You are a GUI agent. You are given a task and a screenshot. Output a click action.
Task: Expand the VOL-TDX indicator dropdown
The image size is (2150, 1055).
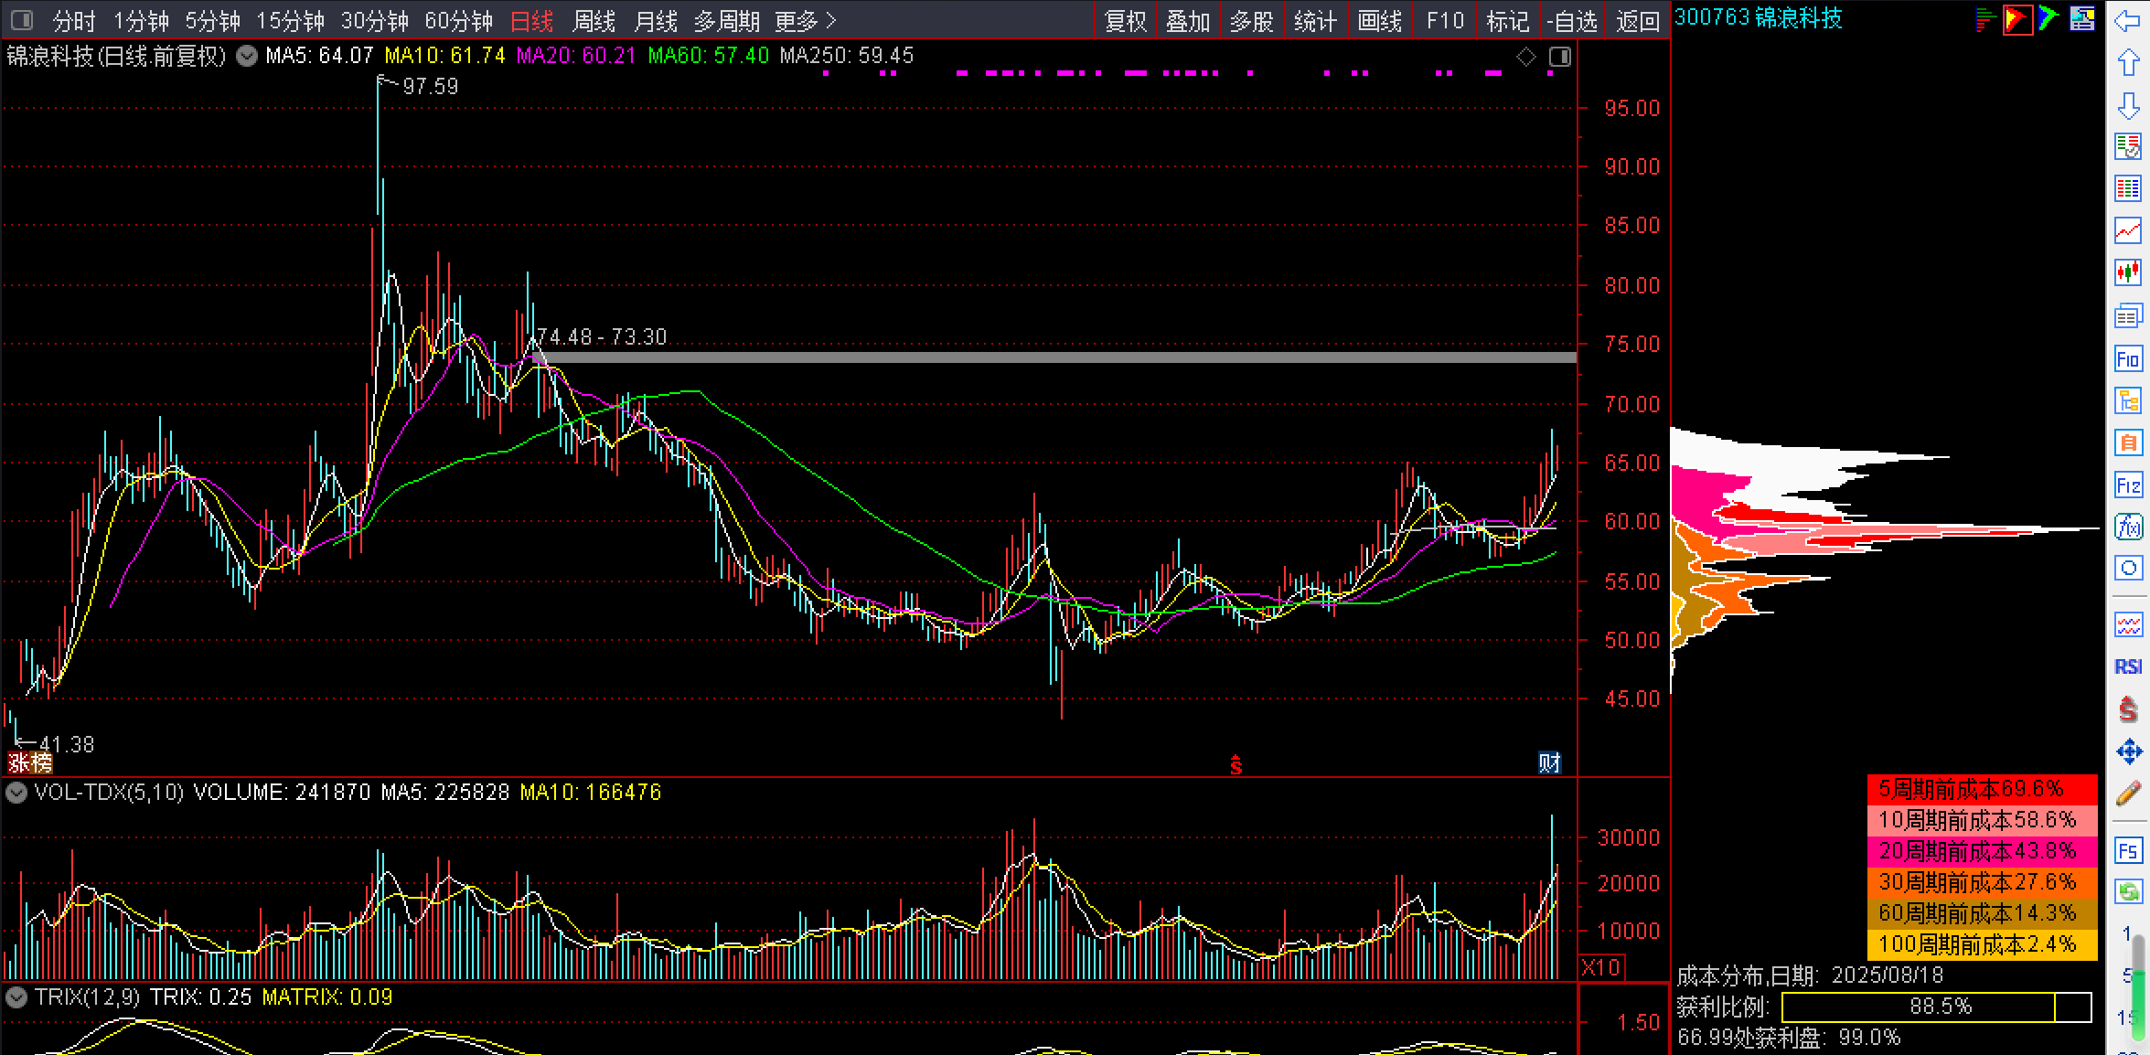tap(16, 792)
